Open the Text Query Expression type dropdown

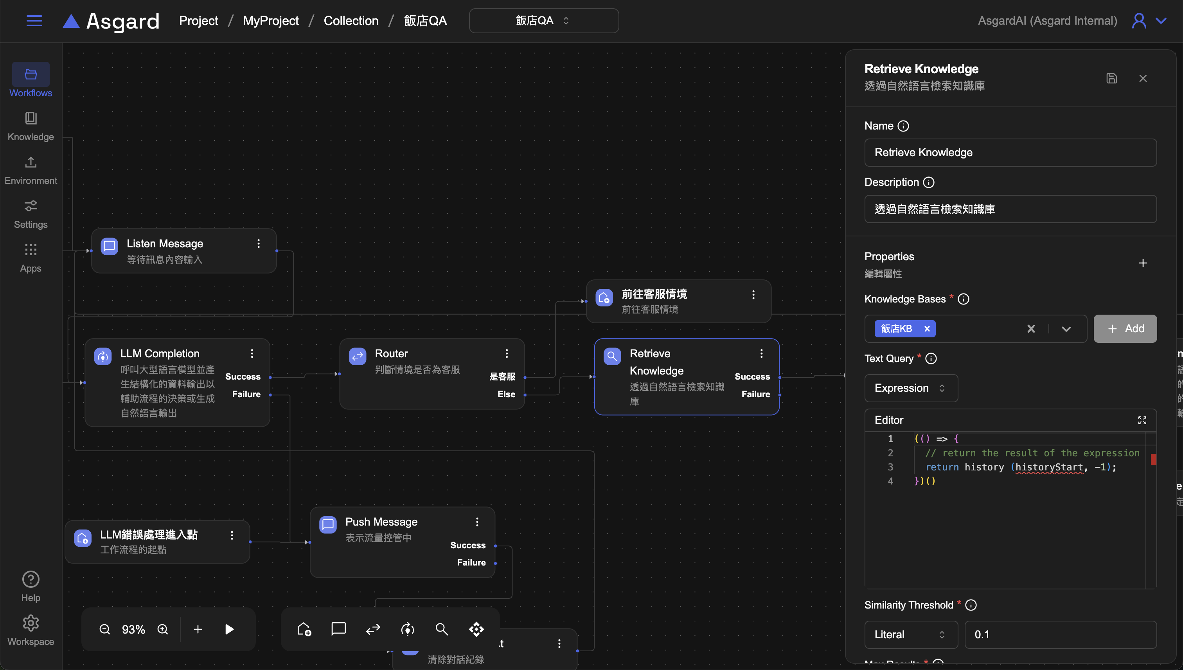pos(911,388)
